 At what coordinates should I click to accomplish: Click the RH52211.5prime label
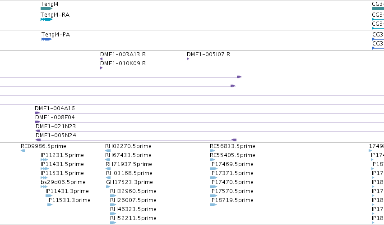(133, 218)
